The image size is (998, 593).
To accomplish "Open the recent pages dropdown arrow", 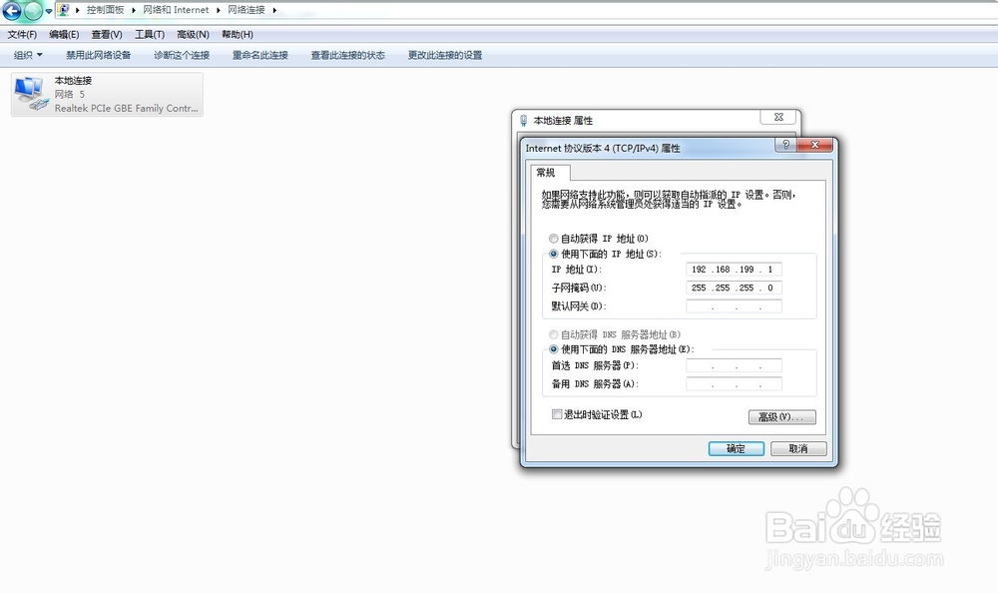I will click(x=48, y=11).
